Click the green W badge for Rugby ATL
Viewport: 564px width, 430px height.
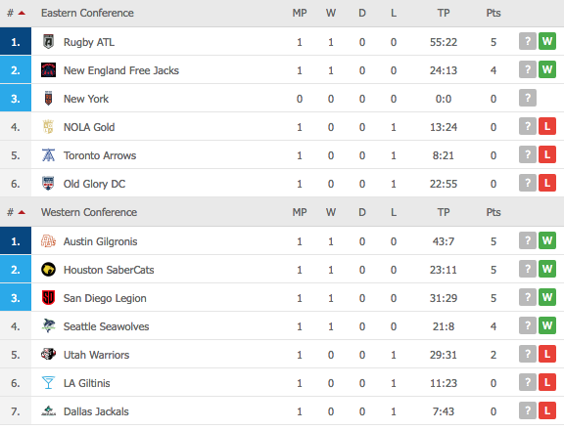point(547,41)
